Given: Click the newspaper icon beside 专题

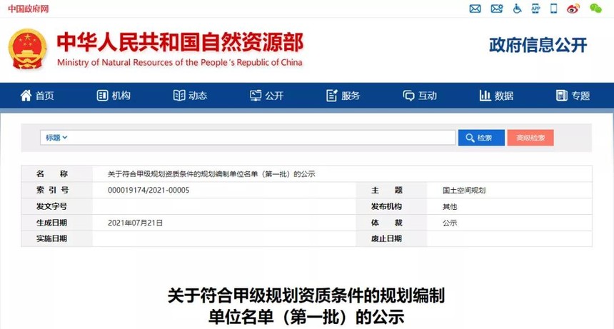Looking at the screenshot, I should (562, 96).
